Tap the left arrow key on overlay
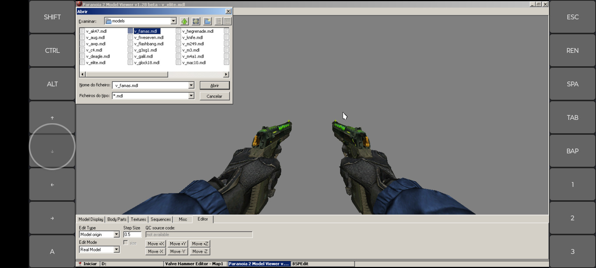Image resolution: width=596 pixels, height=268 pixels. pyautogui.click(x=52, y=185)
